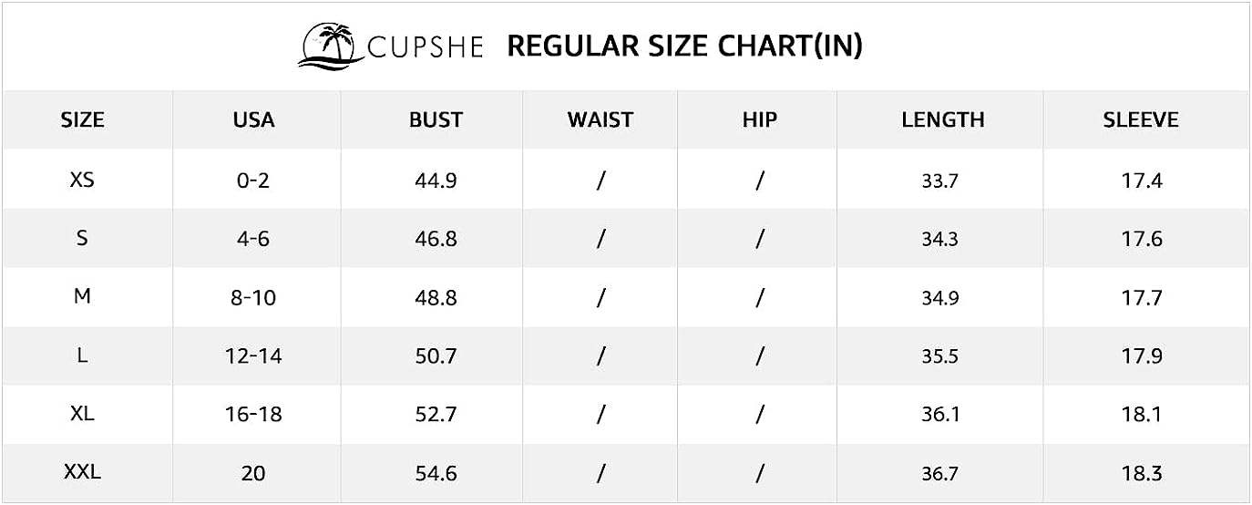Select the SIZE column header

83,119
